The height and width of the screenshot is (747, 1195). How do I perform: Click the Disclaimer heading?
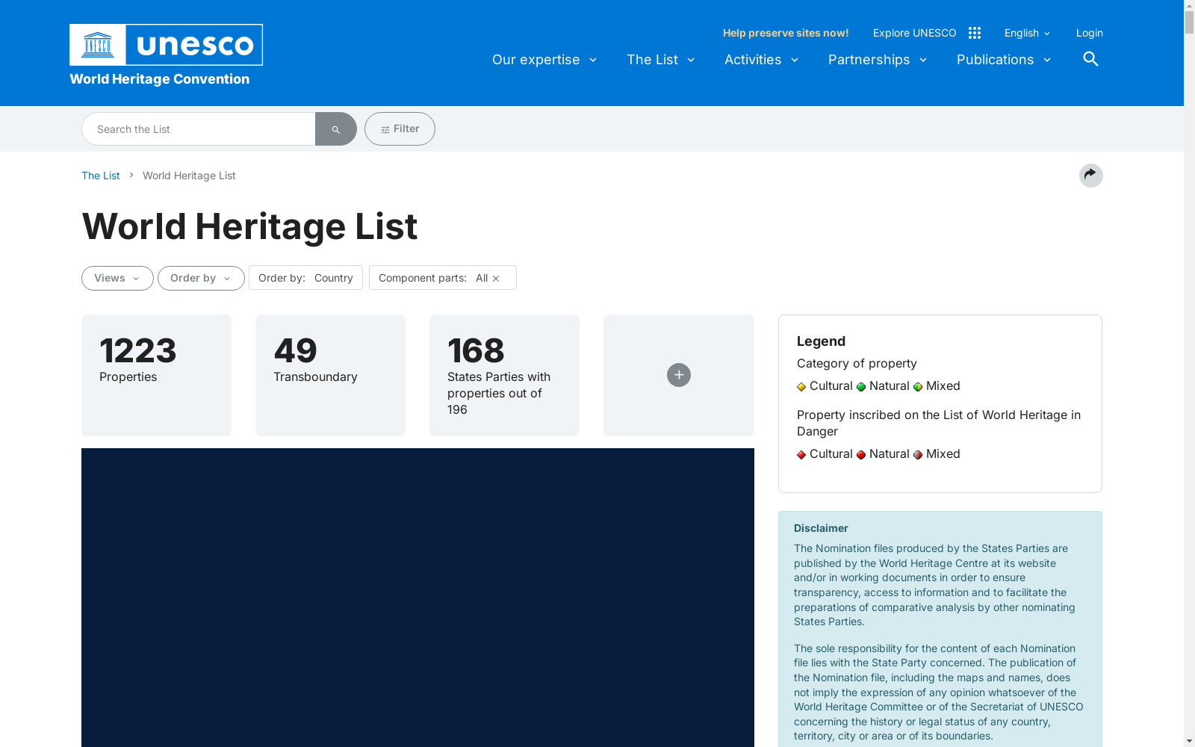pos(821,528)
